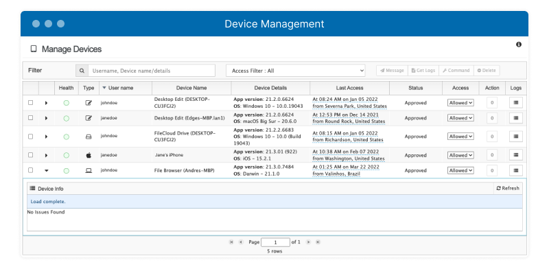
Task: Refresh the Device Info panel
Action: pos(508,189)
